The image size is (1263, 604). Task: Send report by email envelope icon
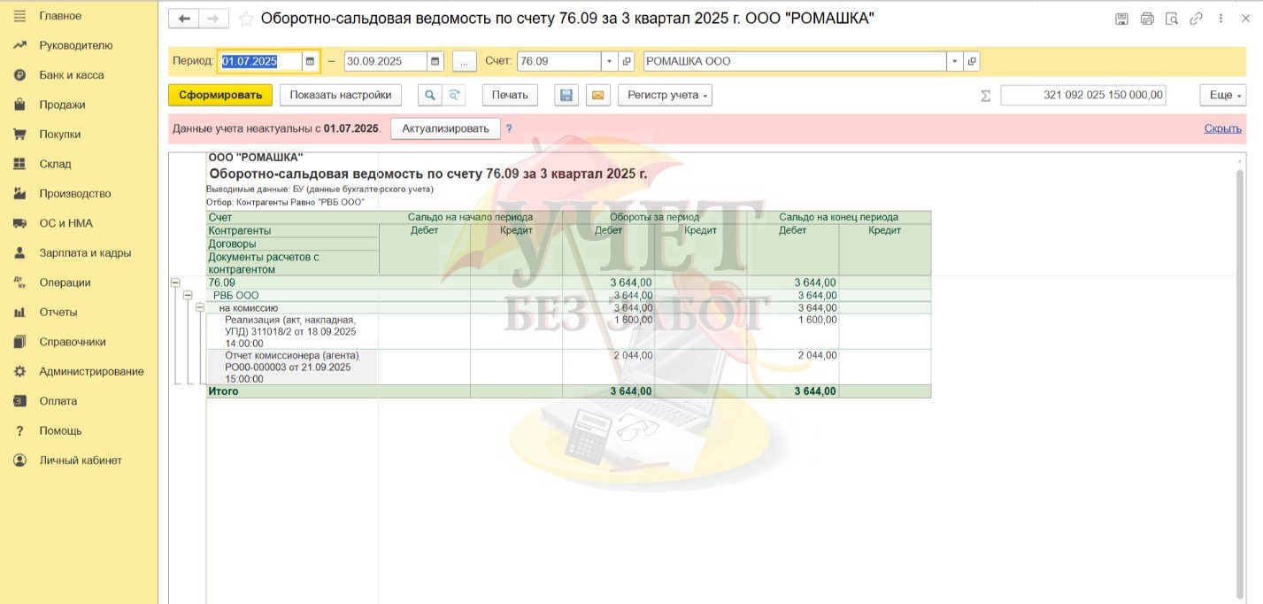(x=598, y=95)
